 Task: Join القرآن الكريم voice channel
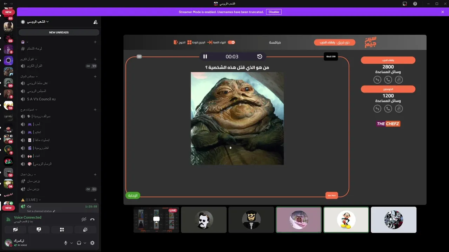click(59, 66)
